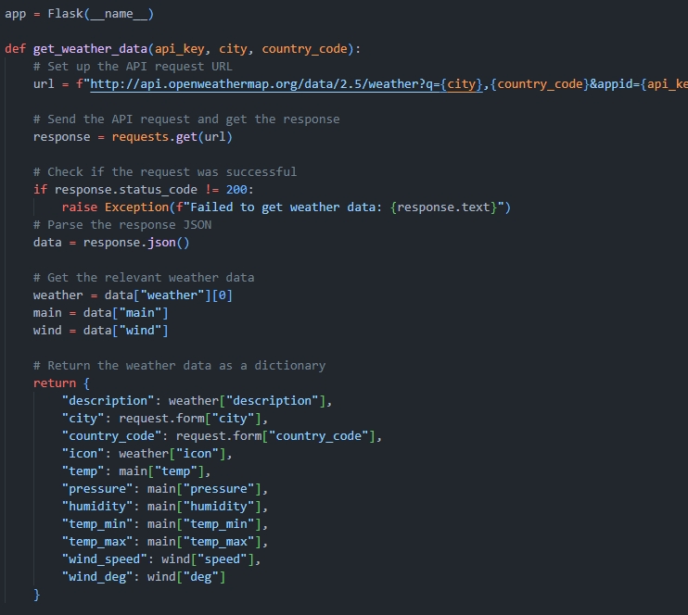Click the get_weather_data function name
688x615 pixels.
(86, 49)
